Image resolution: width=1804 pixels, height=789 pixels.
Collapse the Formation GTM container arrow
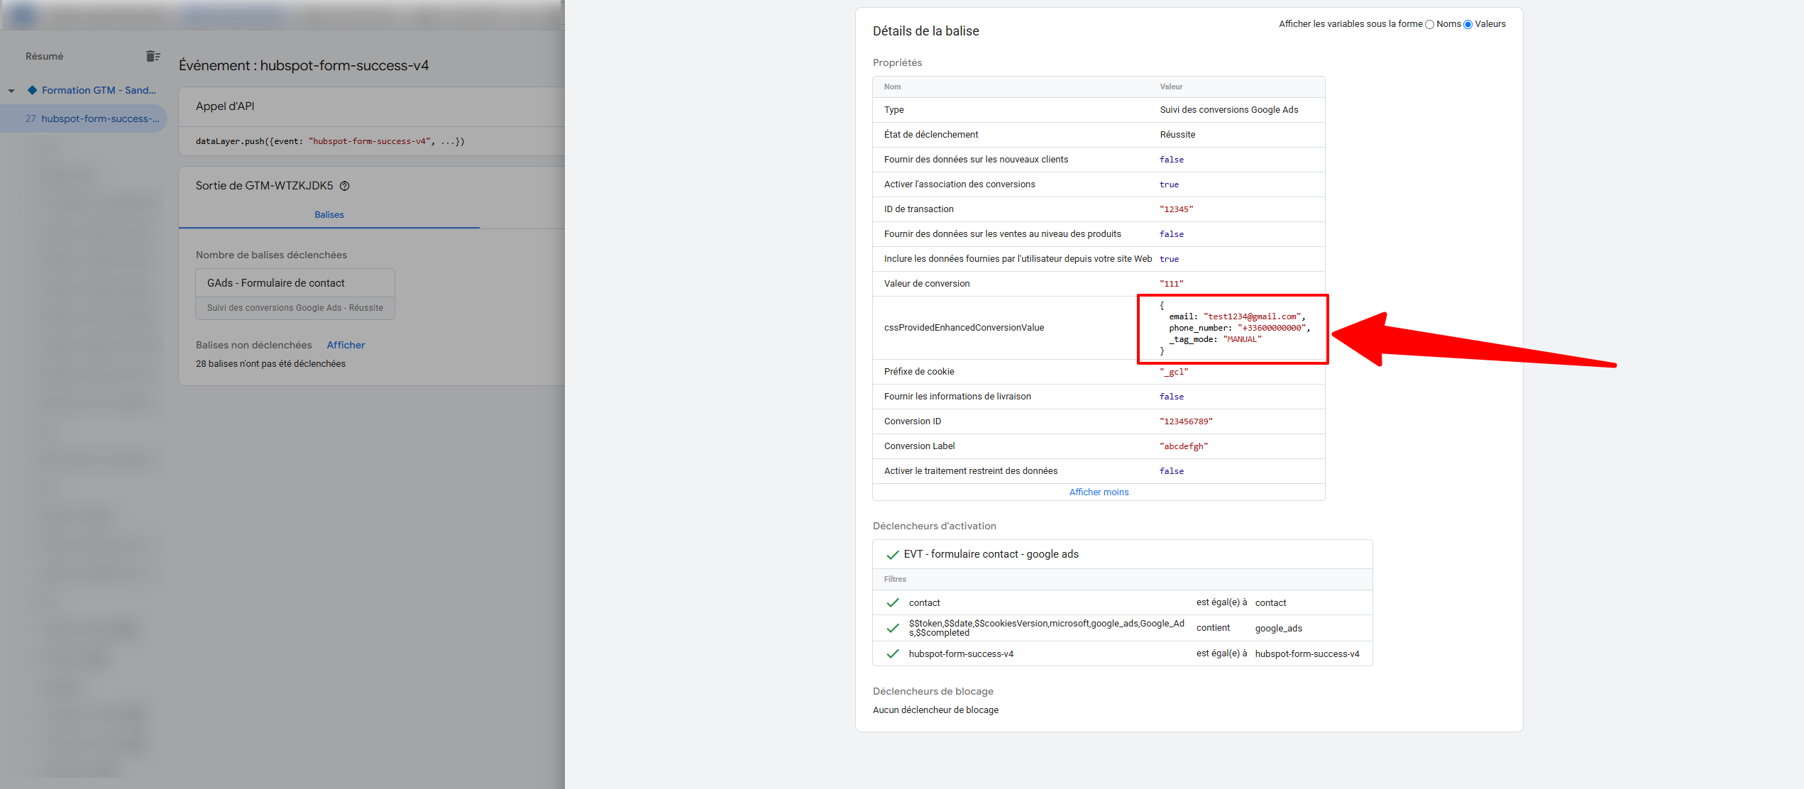[x=11, y=91]
